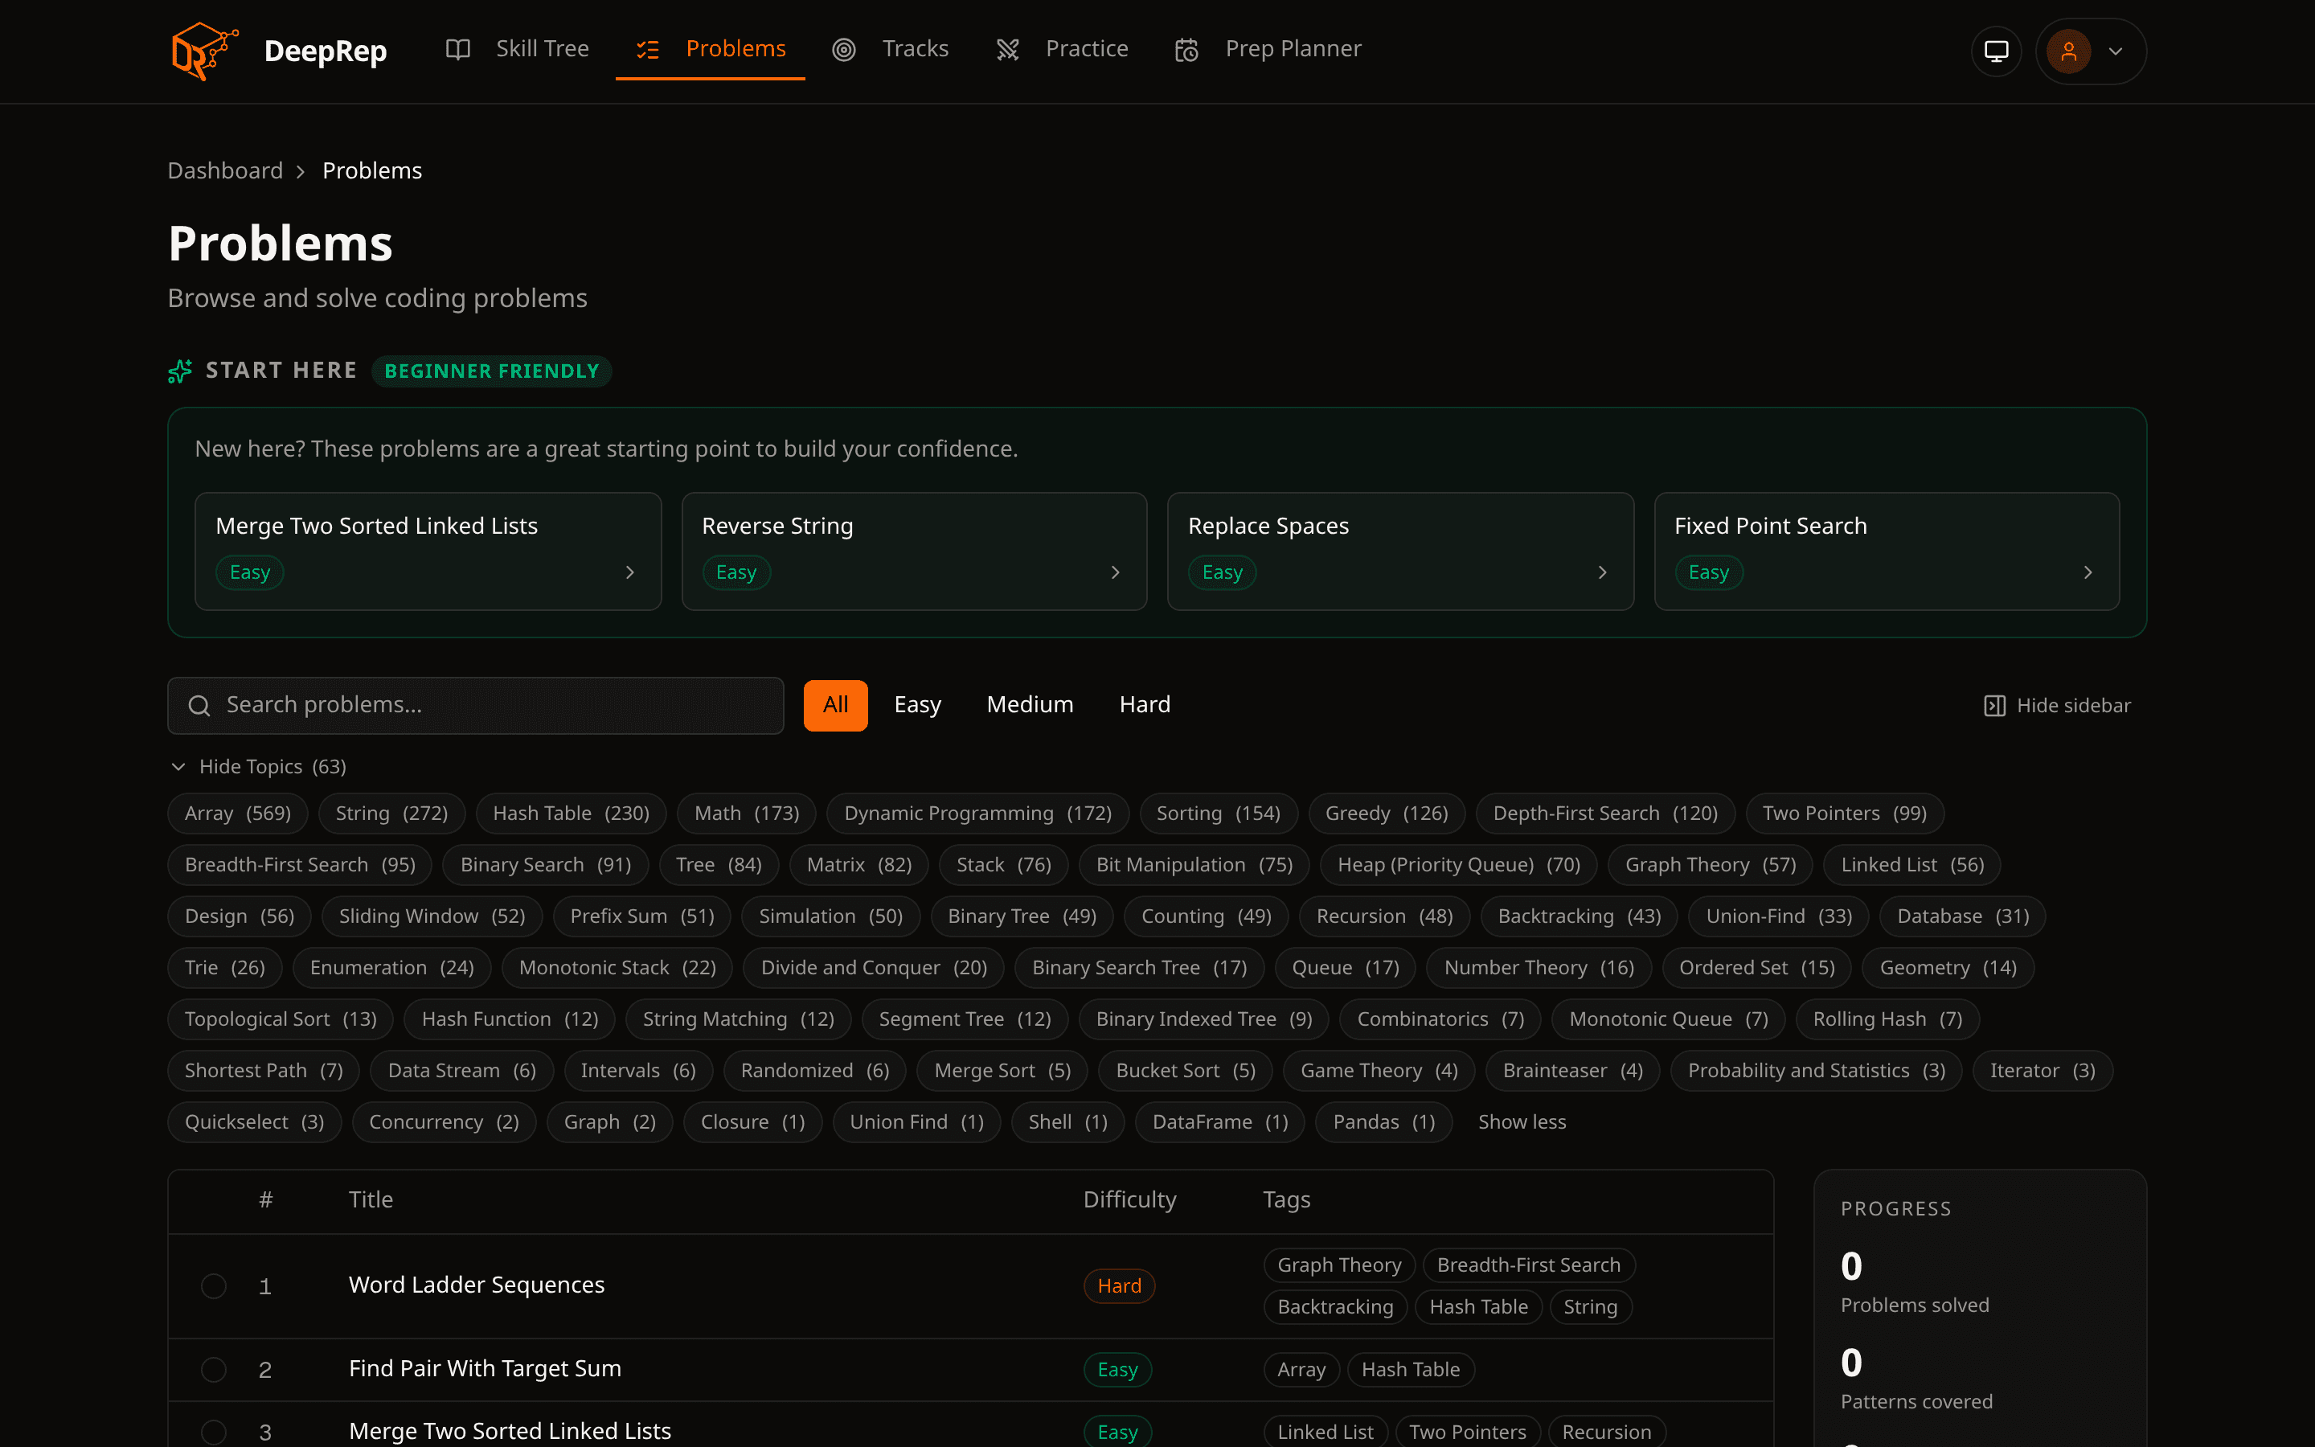Image resolution: width=2315 pixels, height=1447 pixels.
Task: Open the Skill Tree tab
Action: (518, 49)
